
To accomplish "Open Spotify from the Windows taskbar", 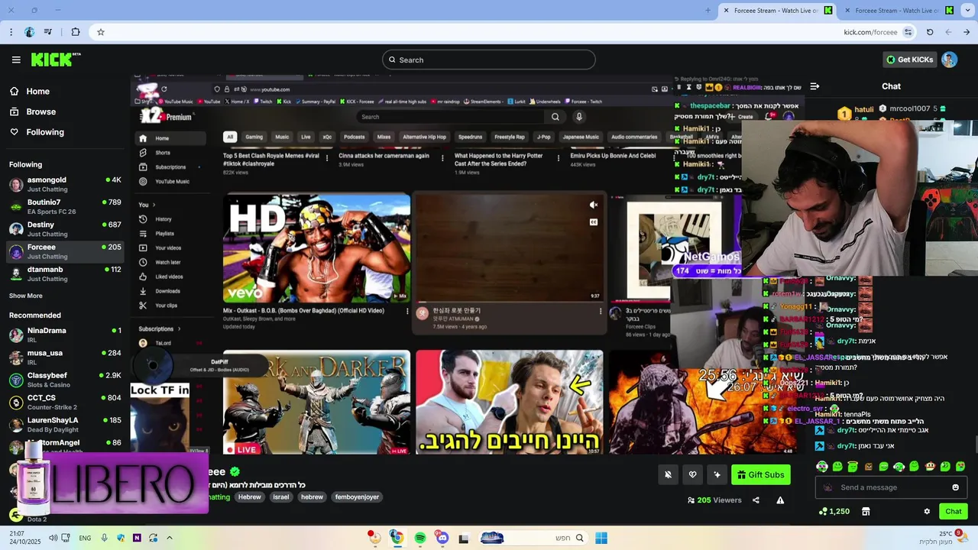I will (x=419, y=538).
